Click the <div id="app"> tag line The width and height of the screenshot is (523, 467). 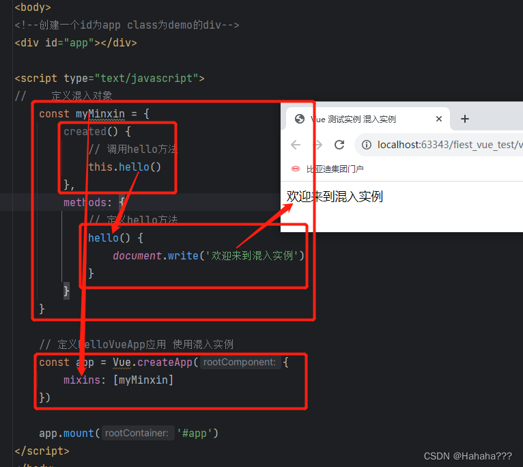(76, 43)
